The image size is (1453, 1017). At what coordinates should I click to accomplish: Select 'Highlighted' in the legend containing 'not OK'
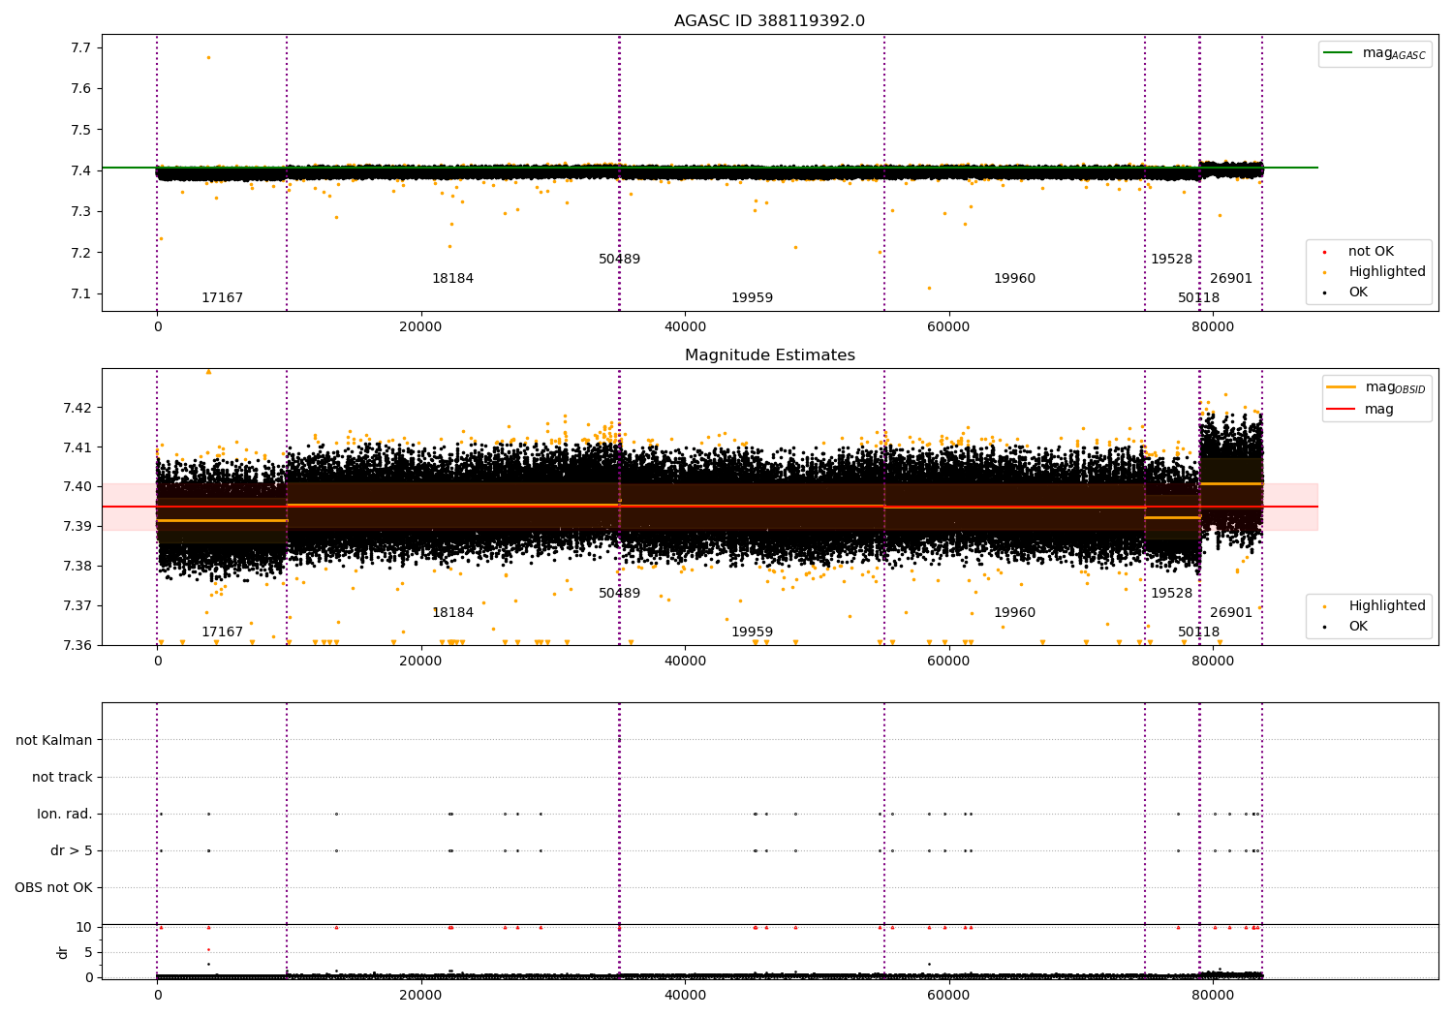tap(1387, 272)
